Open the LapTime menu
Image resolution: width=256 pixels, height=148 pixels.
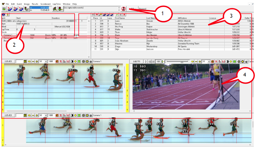point(57,4)
